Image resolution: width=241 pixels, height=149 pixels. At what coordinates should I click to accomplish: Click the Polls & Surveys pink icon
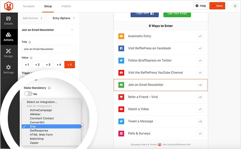click(x=121, y=133)
